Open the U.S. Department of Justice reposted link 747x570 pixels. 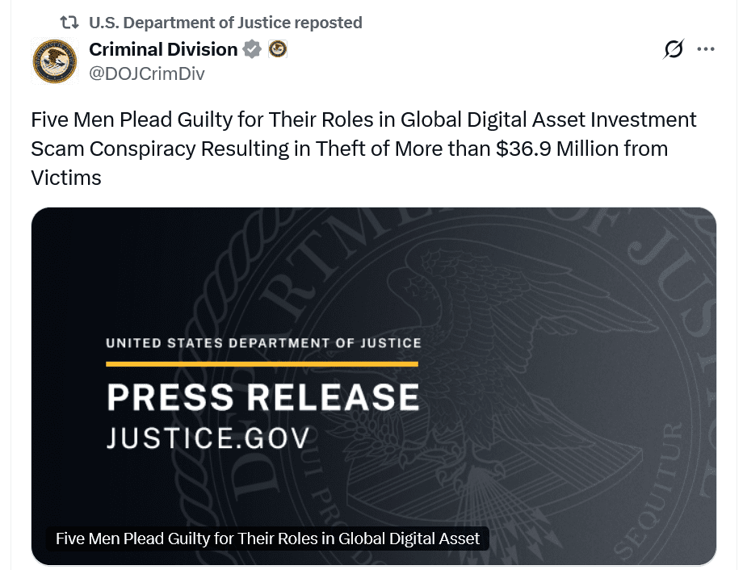coord(223,23)
